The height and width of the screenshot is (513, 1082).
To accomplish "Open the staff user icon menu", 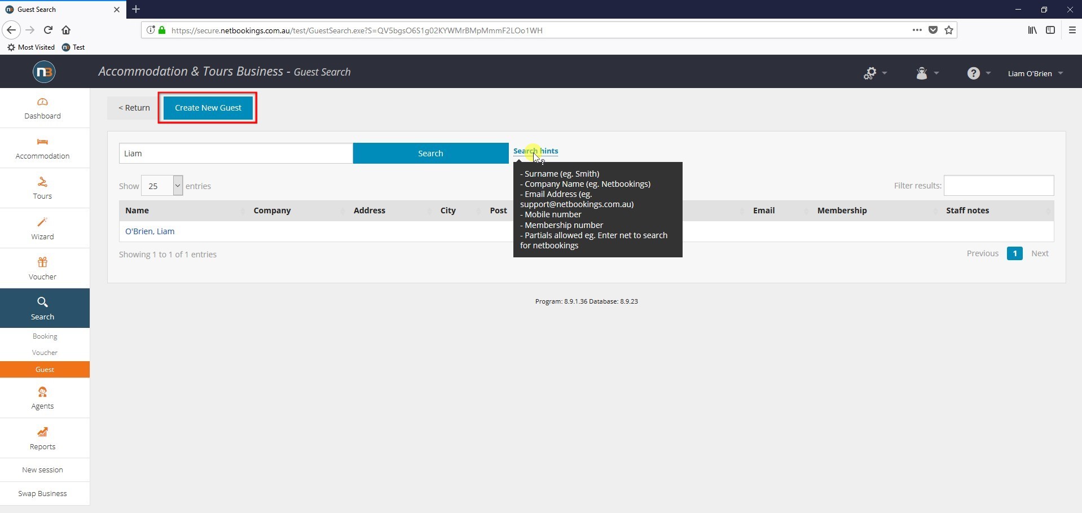I will coord(926,73).
